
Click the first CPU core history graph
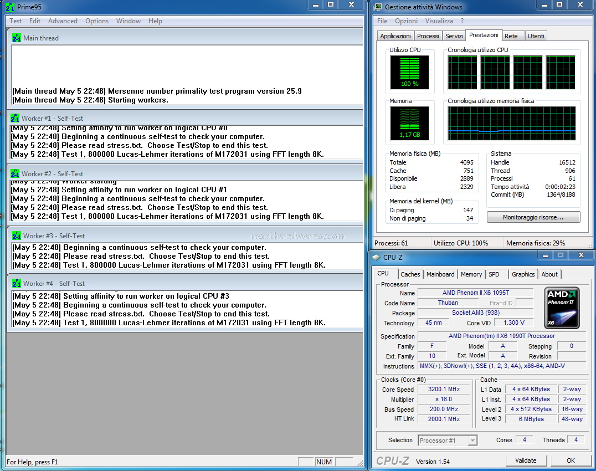462,72
